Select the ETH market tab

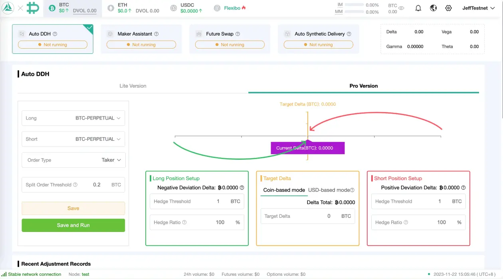pyautogui.click(x=122, y=8)
